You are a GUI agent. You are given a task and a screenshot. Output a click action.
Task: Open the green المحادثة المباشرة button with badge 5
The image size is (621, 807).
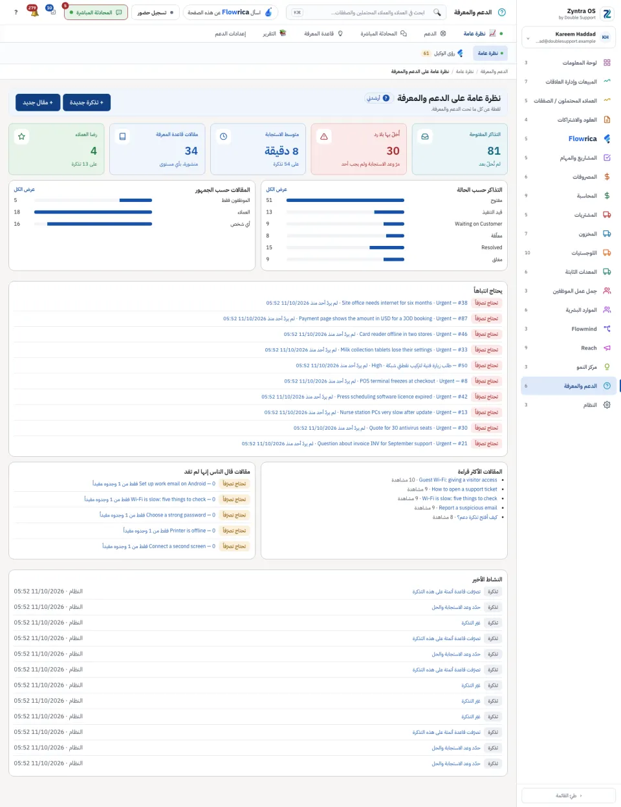[95, 12]
